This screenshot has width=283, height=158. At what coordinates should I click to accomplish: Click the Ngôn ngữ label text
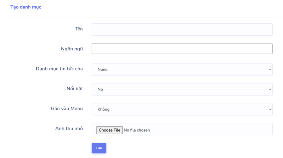pyautogui.click(x=72, y=49)
